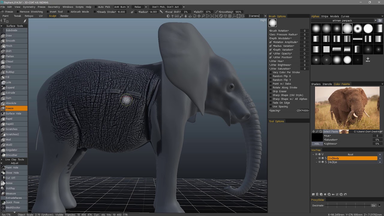Toggle the Invert Tool checkbox

[x=47, y=12]
